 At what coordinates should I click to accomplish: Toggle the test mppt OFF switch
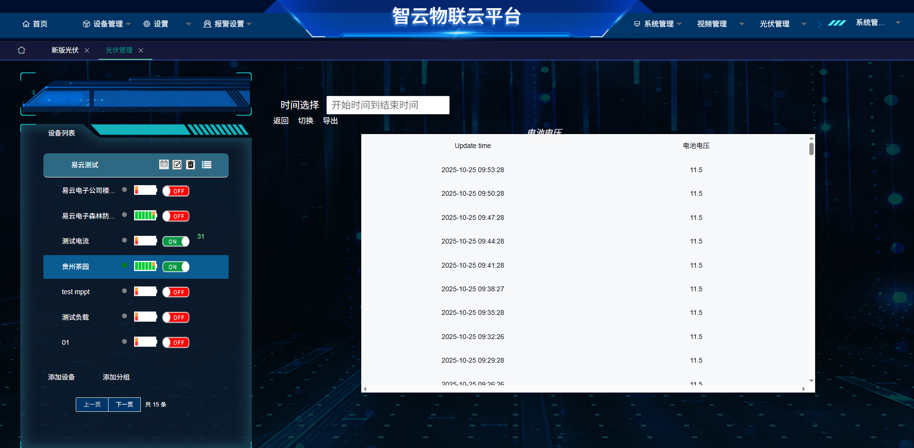176,292
